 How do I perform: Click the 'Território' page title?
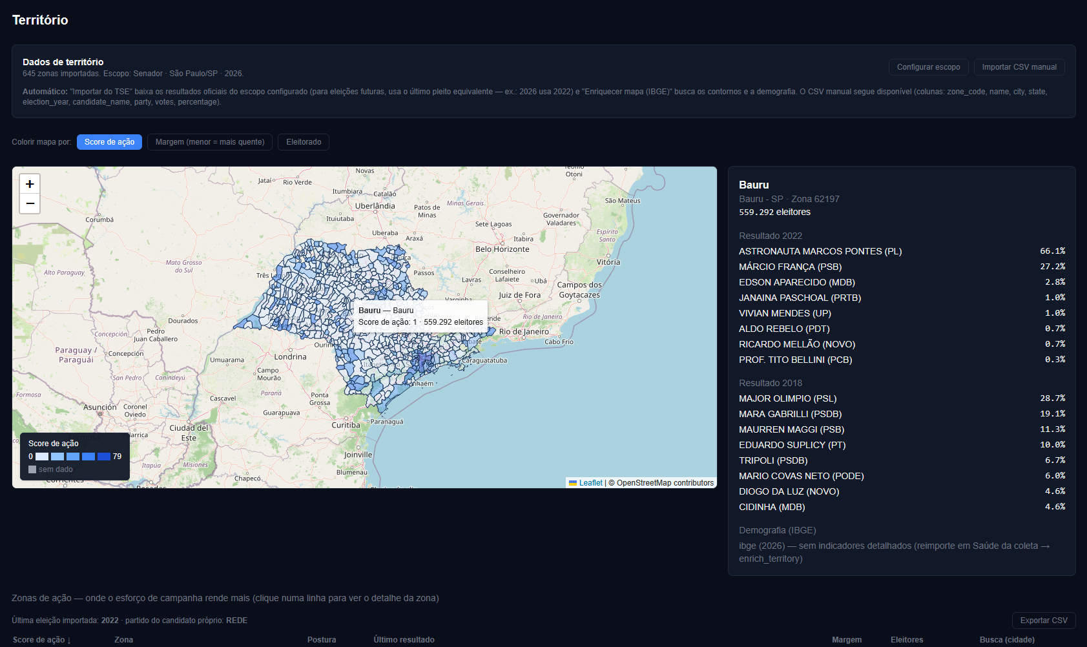[40, 20]
